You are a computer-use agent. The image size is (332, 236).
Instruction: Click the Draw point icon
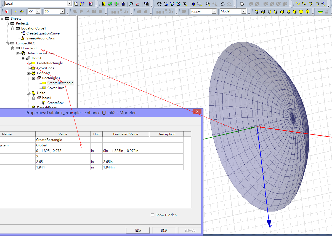pyautogui.click(x=15, y=12)
